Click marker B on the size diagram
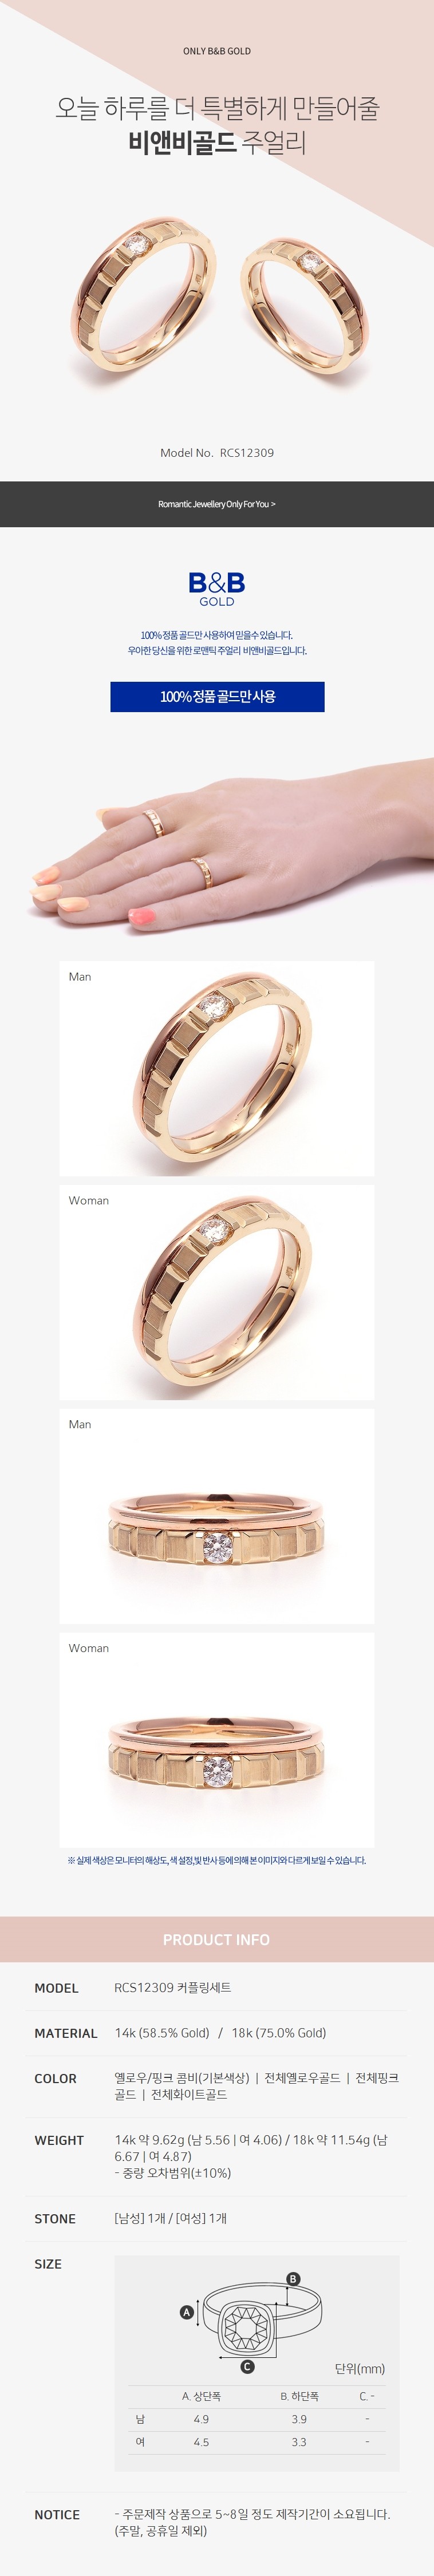 coord(293,2278)
